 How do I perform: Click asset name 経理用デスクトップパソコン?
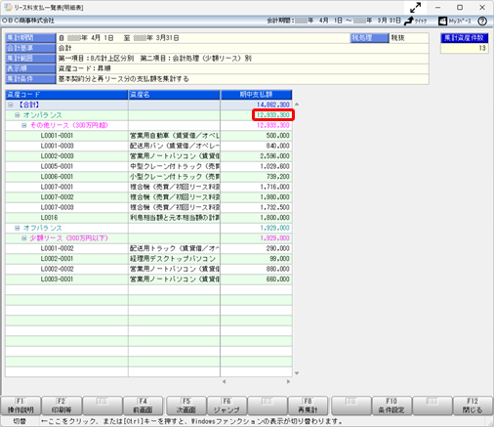173,259
